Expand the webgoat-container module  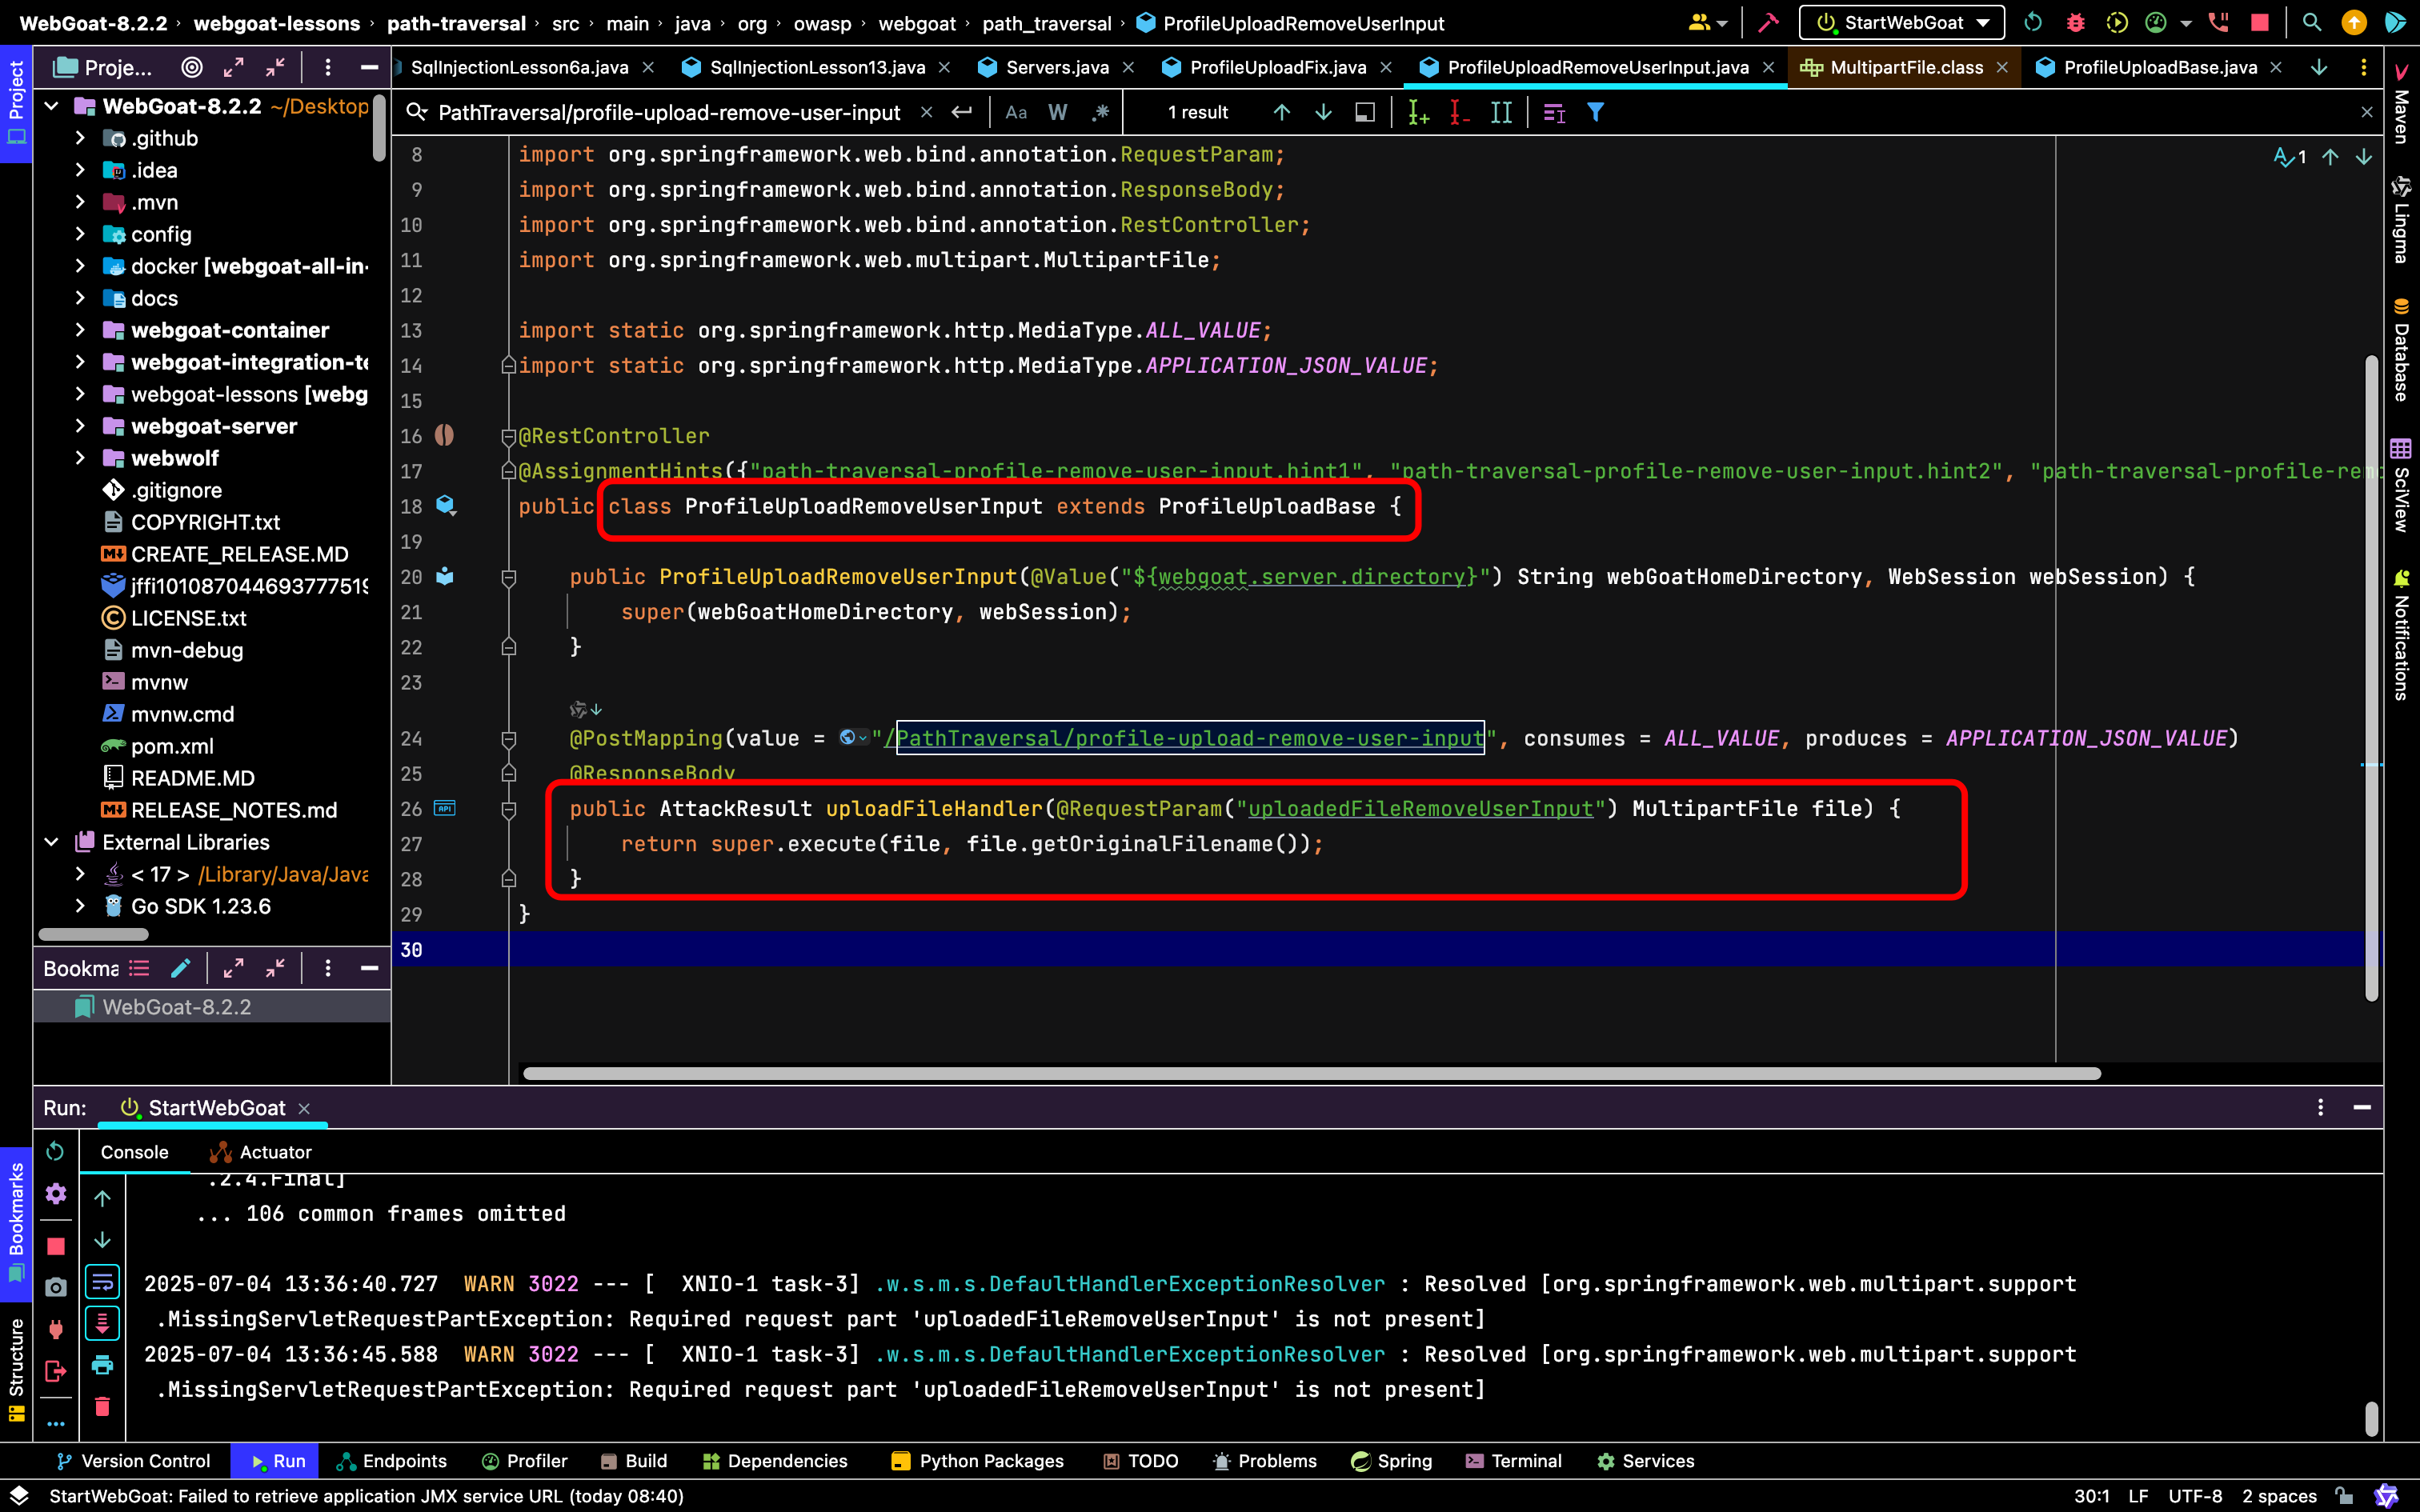tap(80, 330)
